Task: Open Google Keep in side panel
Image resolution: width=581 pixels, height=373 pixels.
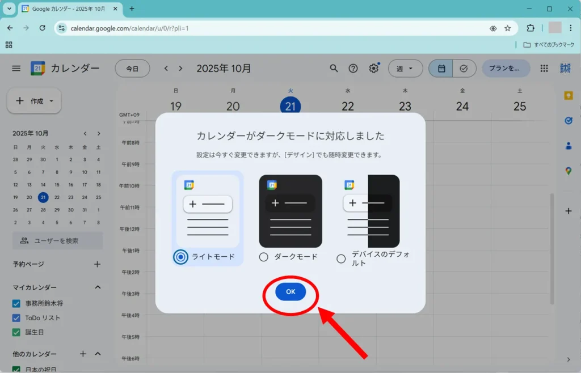Action: 568,96
